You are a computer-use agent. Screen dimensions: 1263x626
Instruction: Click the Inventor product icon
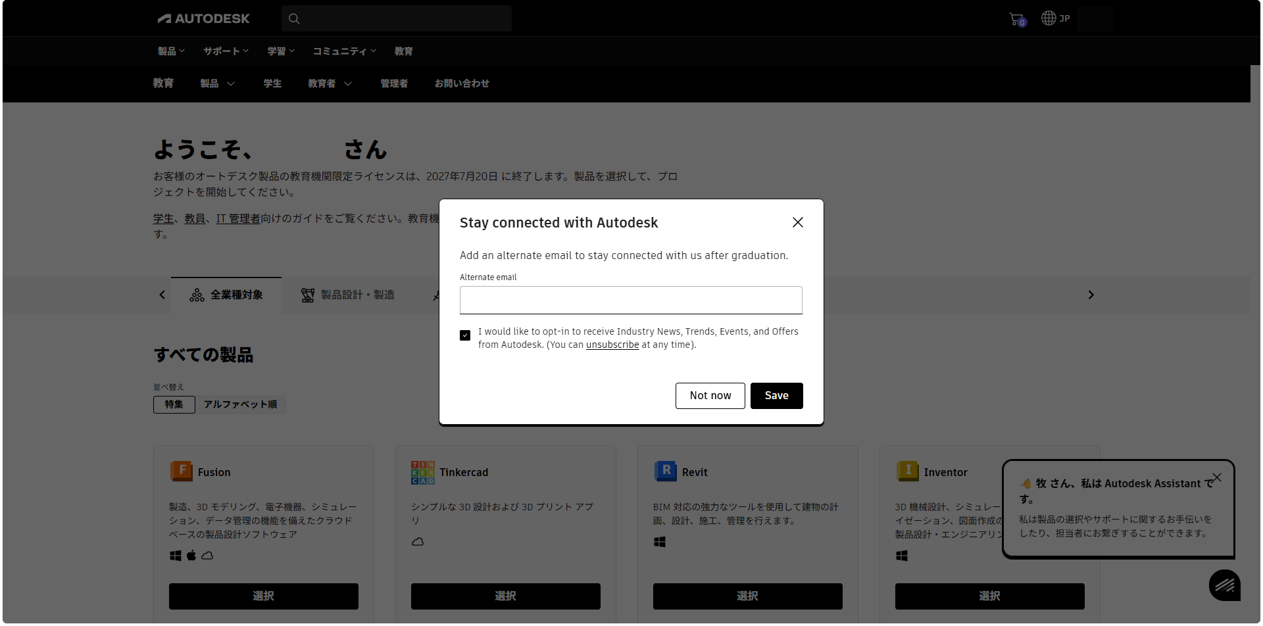[907, 471]
